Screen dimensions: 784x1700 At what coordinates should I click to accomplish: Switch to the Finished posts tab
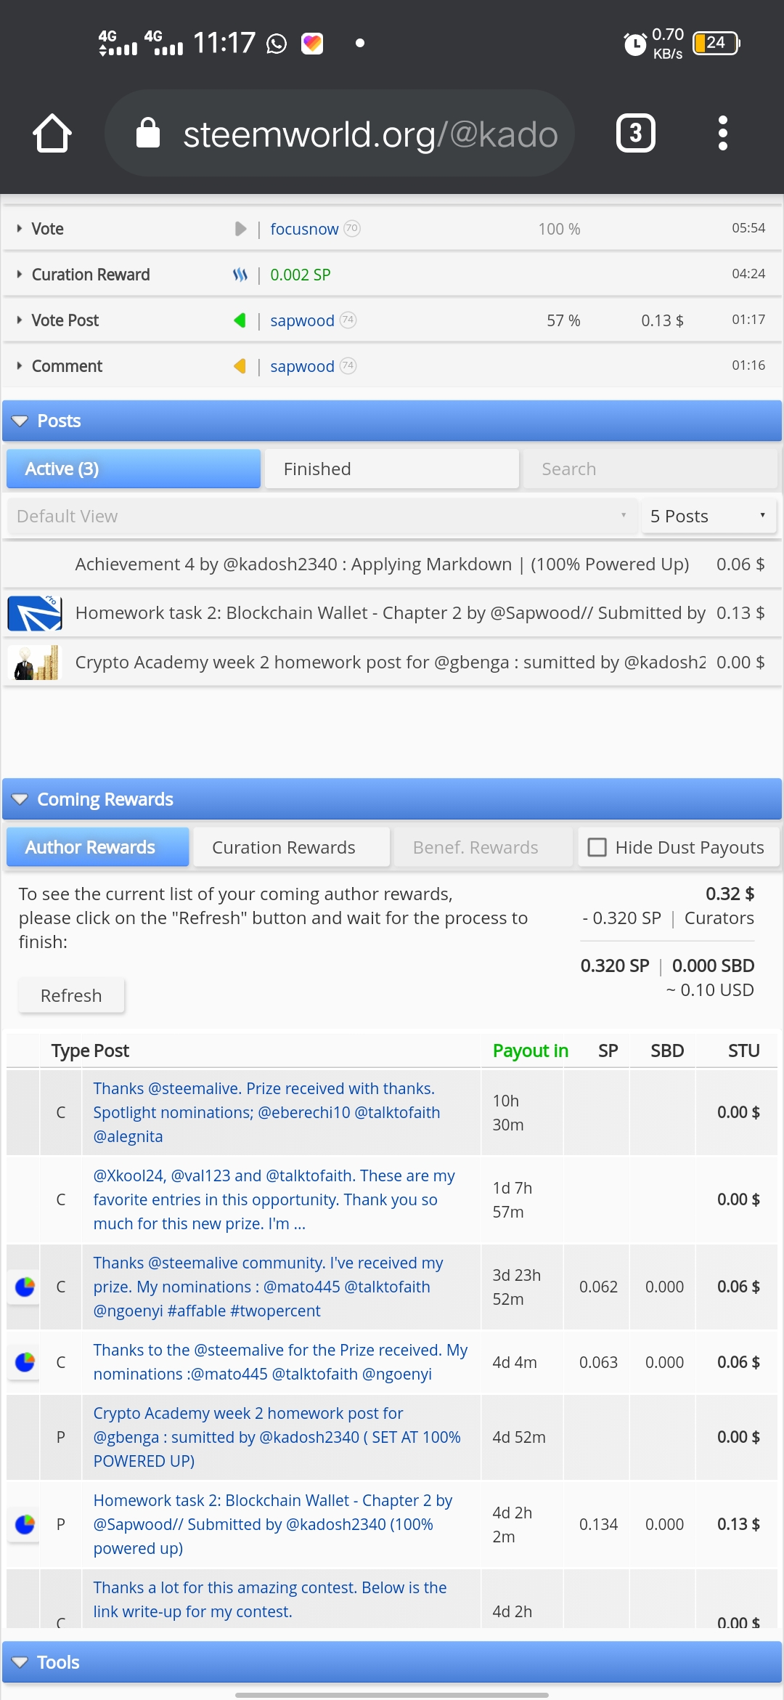coord(392,469)
